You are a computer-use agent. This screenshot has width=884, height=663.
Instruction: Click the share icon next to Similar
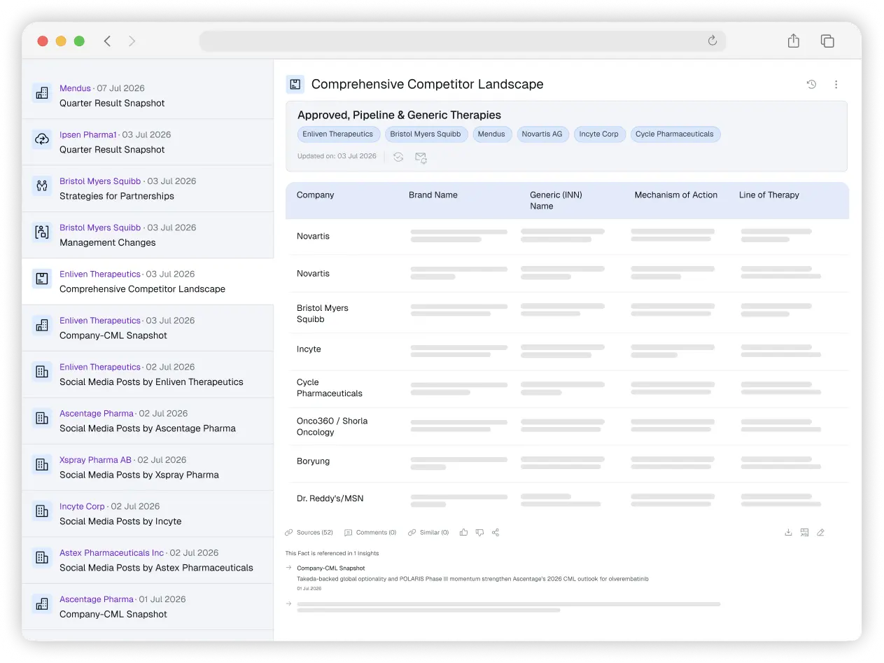pos(496,533)
